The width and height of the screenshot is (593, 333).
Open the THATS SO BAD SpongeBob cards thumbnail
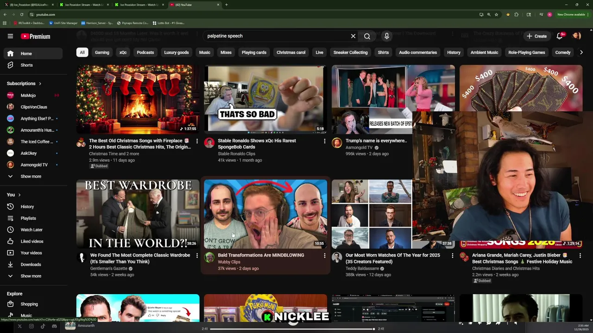pyautogui.click(x=265, y=99)
